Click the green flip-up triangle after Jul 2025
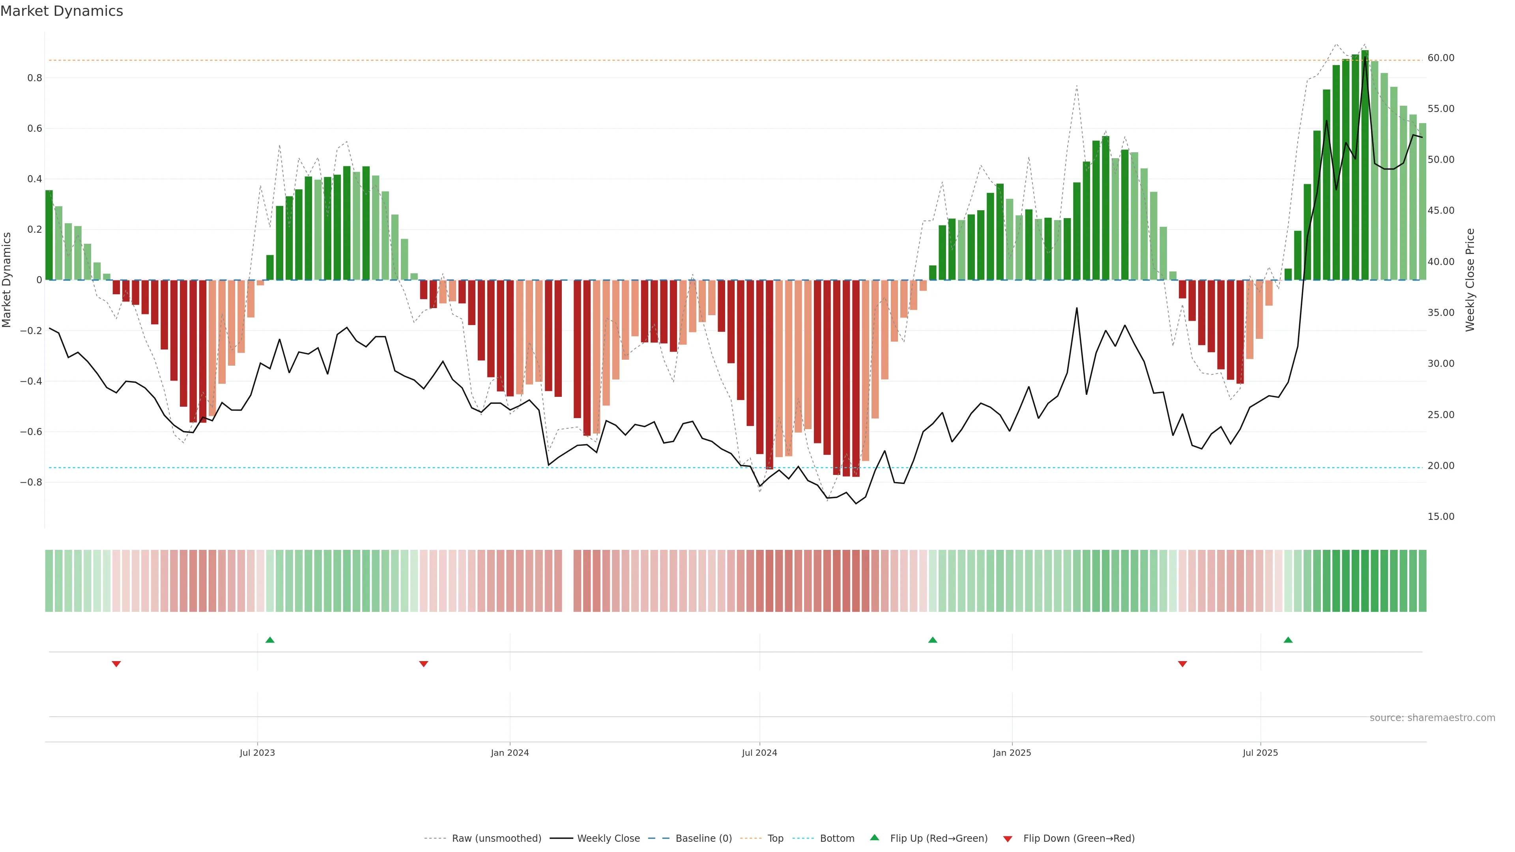 coord(1288,640)
